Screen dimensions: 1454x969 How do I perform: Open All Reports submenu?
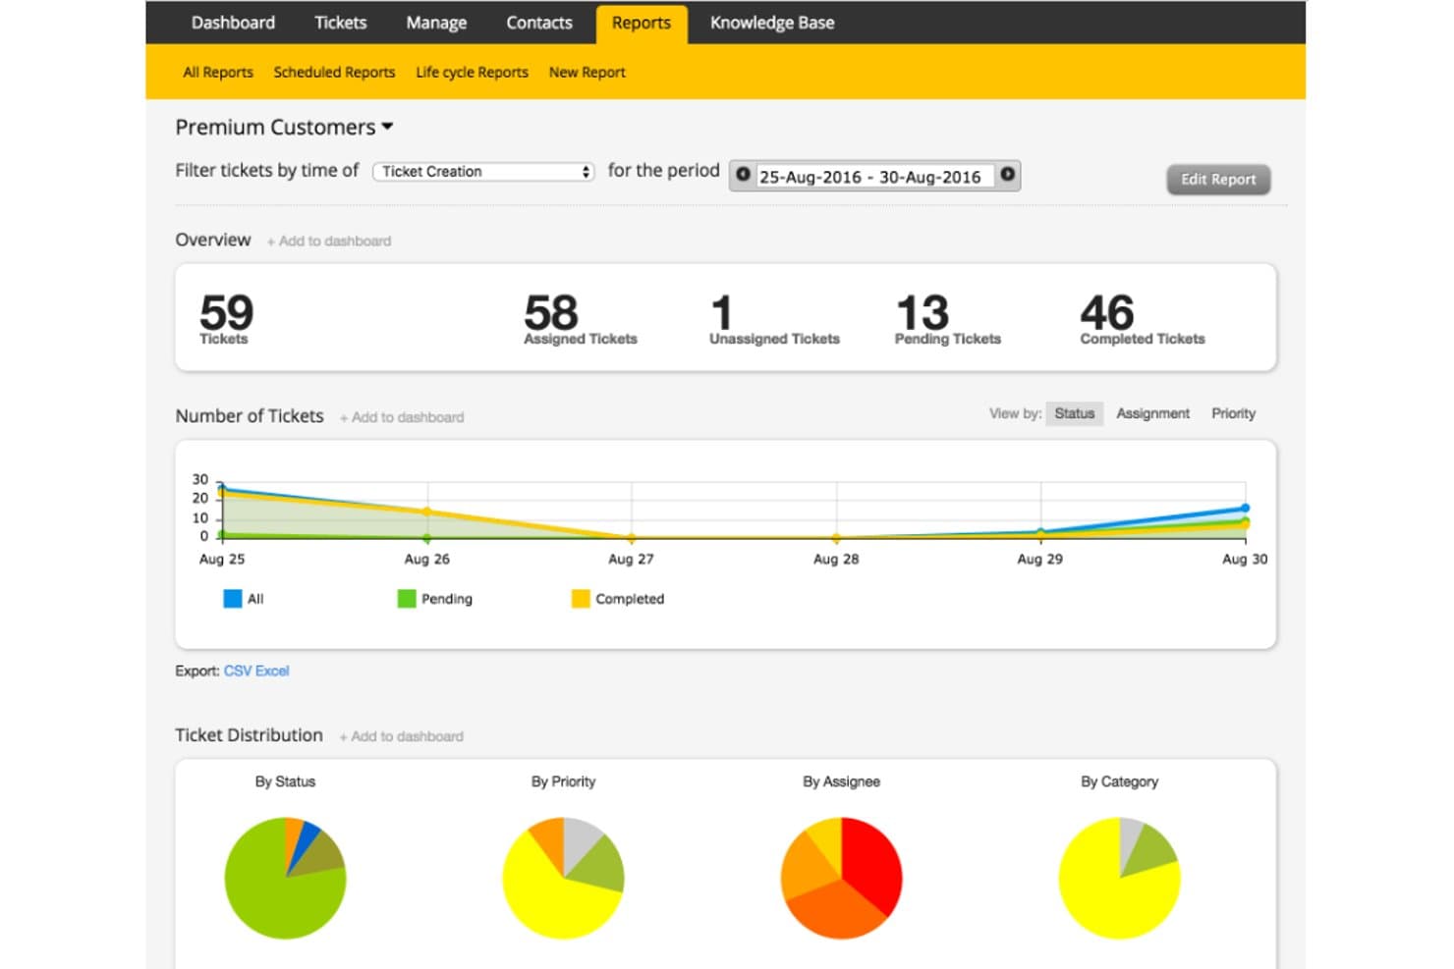pyautogui.click(x=218, y=73)
